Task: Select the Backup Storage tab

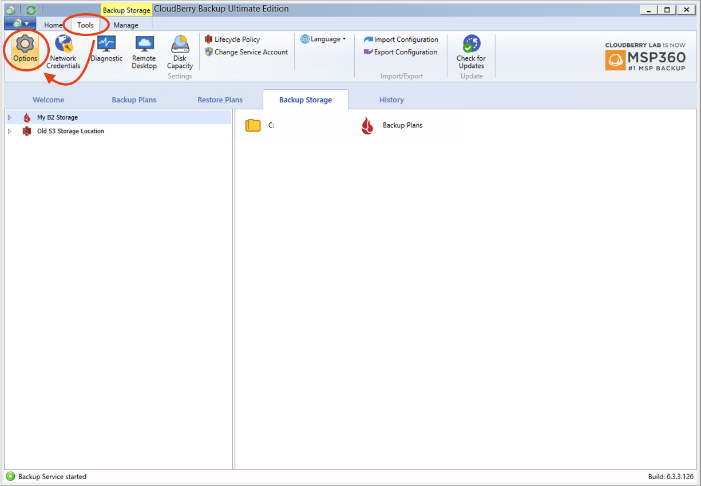Action: pos(306,99)
